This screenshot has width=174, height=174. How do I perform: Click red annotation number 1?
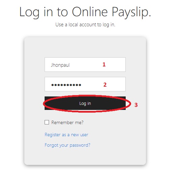pyautogui.click(x=104, y=64)
